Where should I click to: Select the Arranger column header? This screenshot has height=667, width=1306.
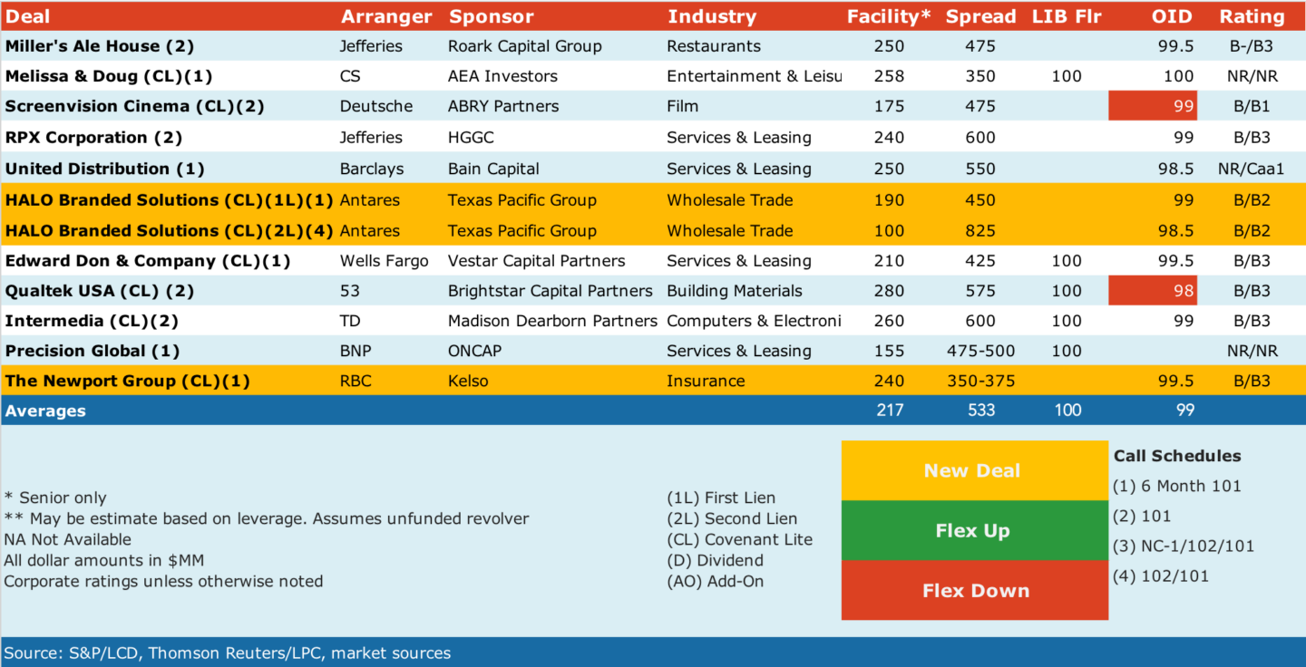tap(386, 16)
